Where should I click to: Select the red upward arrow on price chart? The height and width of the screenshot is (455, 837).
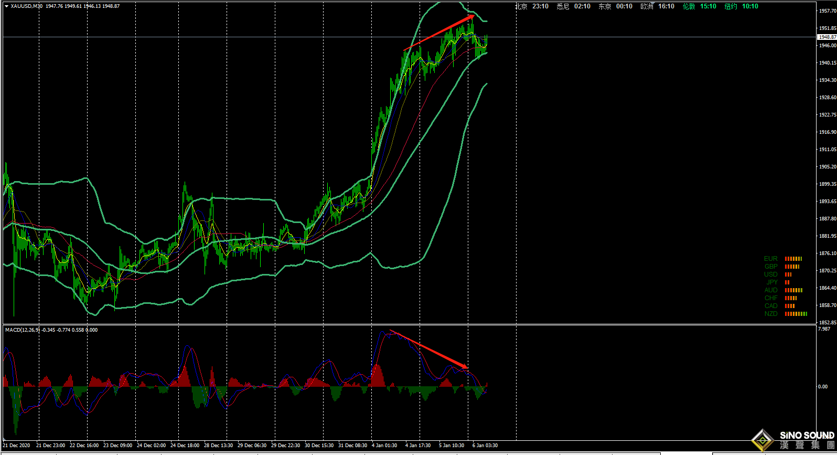click(439, 33)
